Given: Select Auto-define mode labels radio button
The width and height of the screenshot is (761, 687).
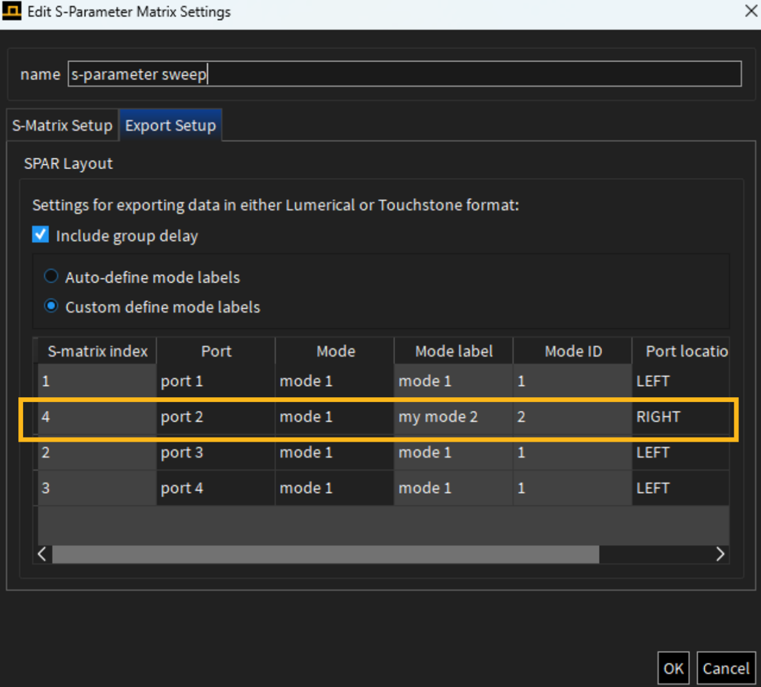Looking at the screenshot, I should click(x=51, y=276).
